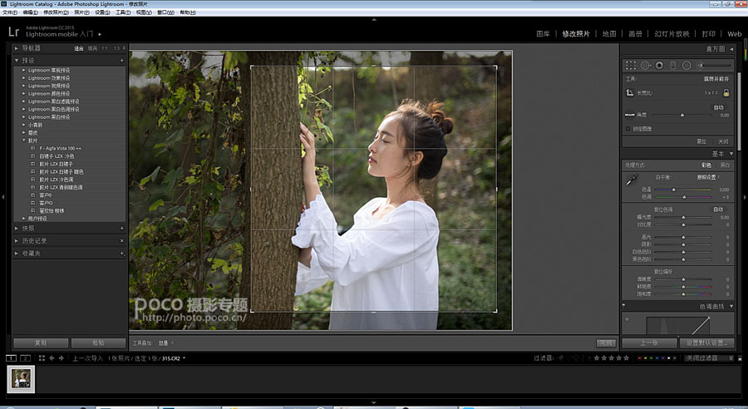
Task: Adjust the 角度 angle slider handle
Action: [x=682, y=115]
